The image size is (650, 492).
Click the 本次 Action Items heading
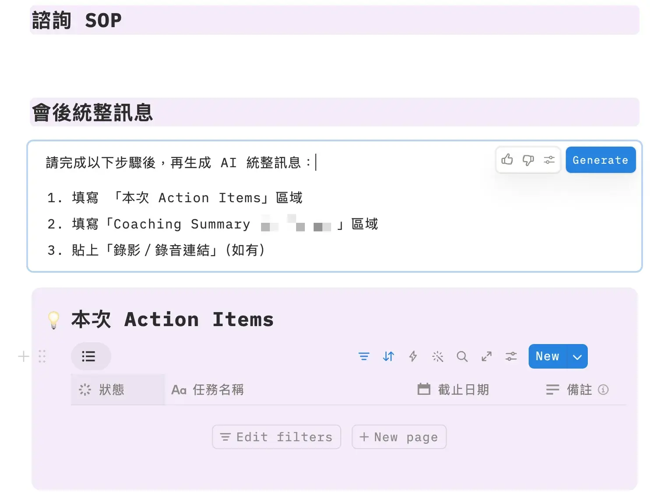coord(173,319)
